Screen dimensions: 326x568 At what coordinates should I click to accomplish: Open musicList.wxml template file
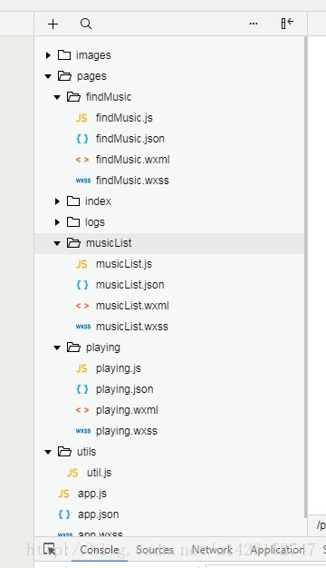pos(132,306)
